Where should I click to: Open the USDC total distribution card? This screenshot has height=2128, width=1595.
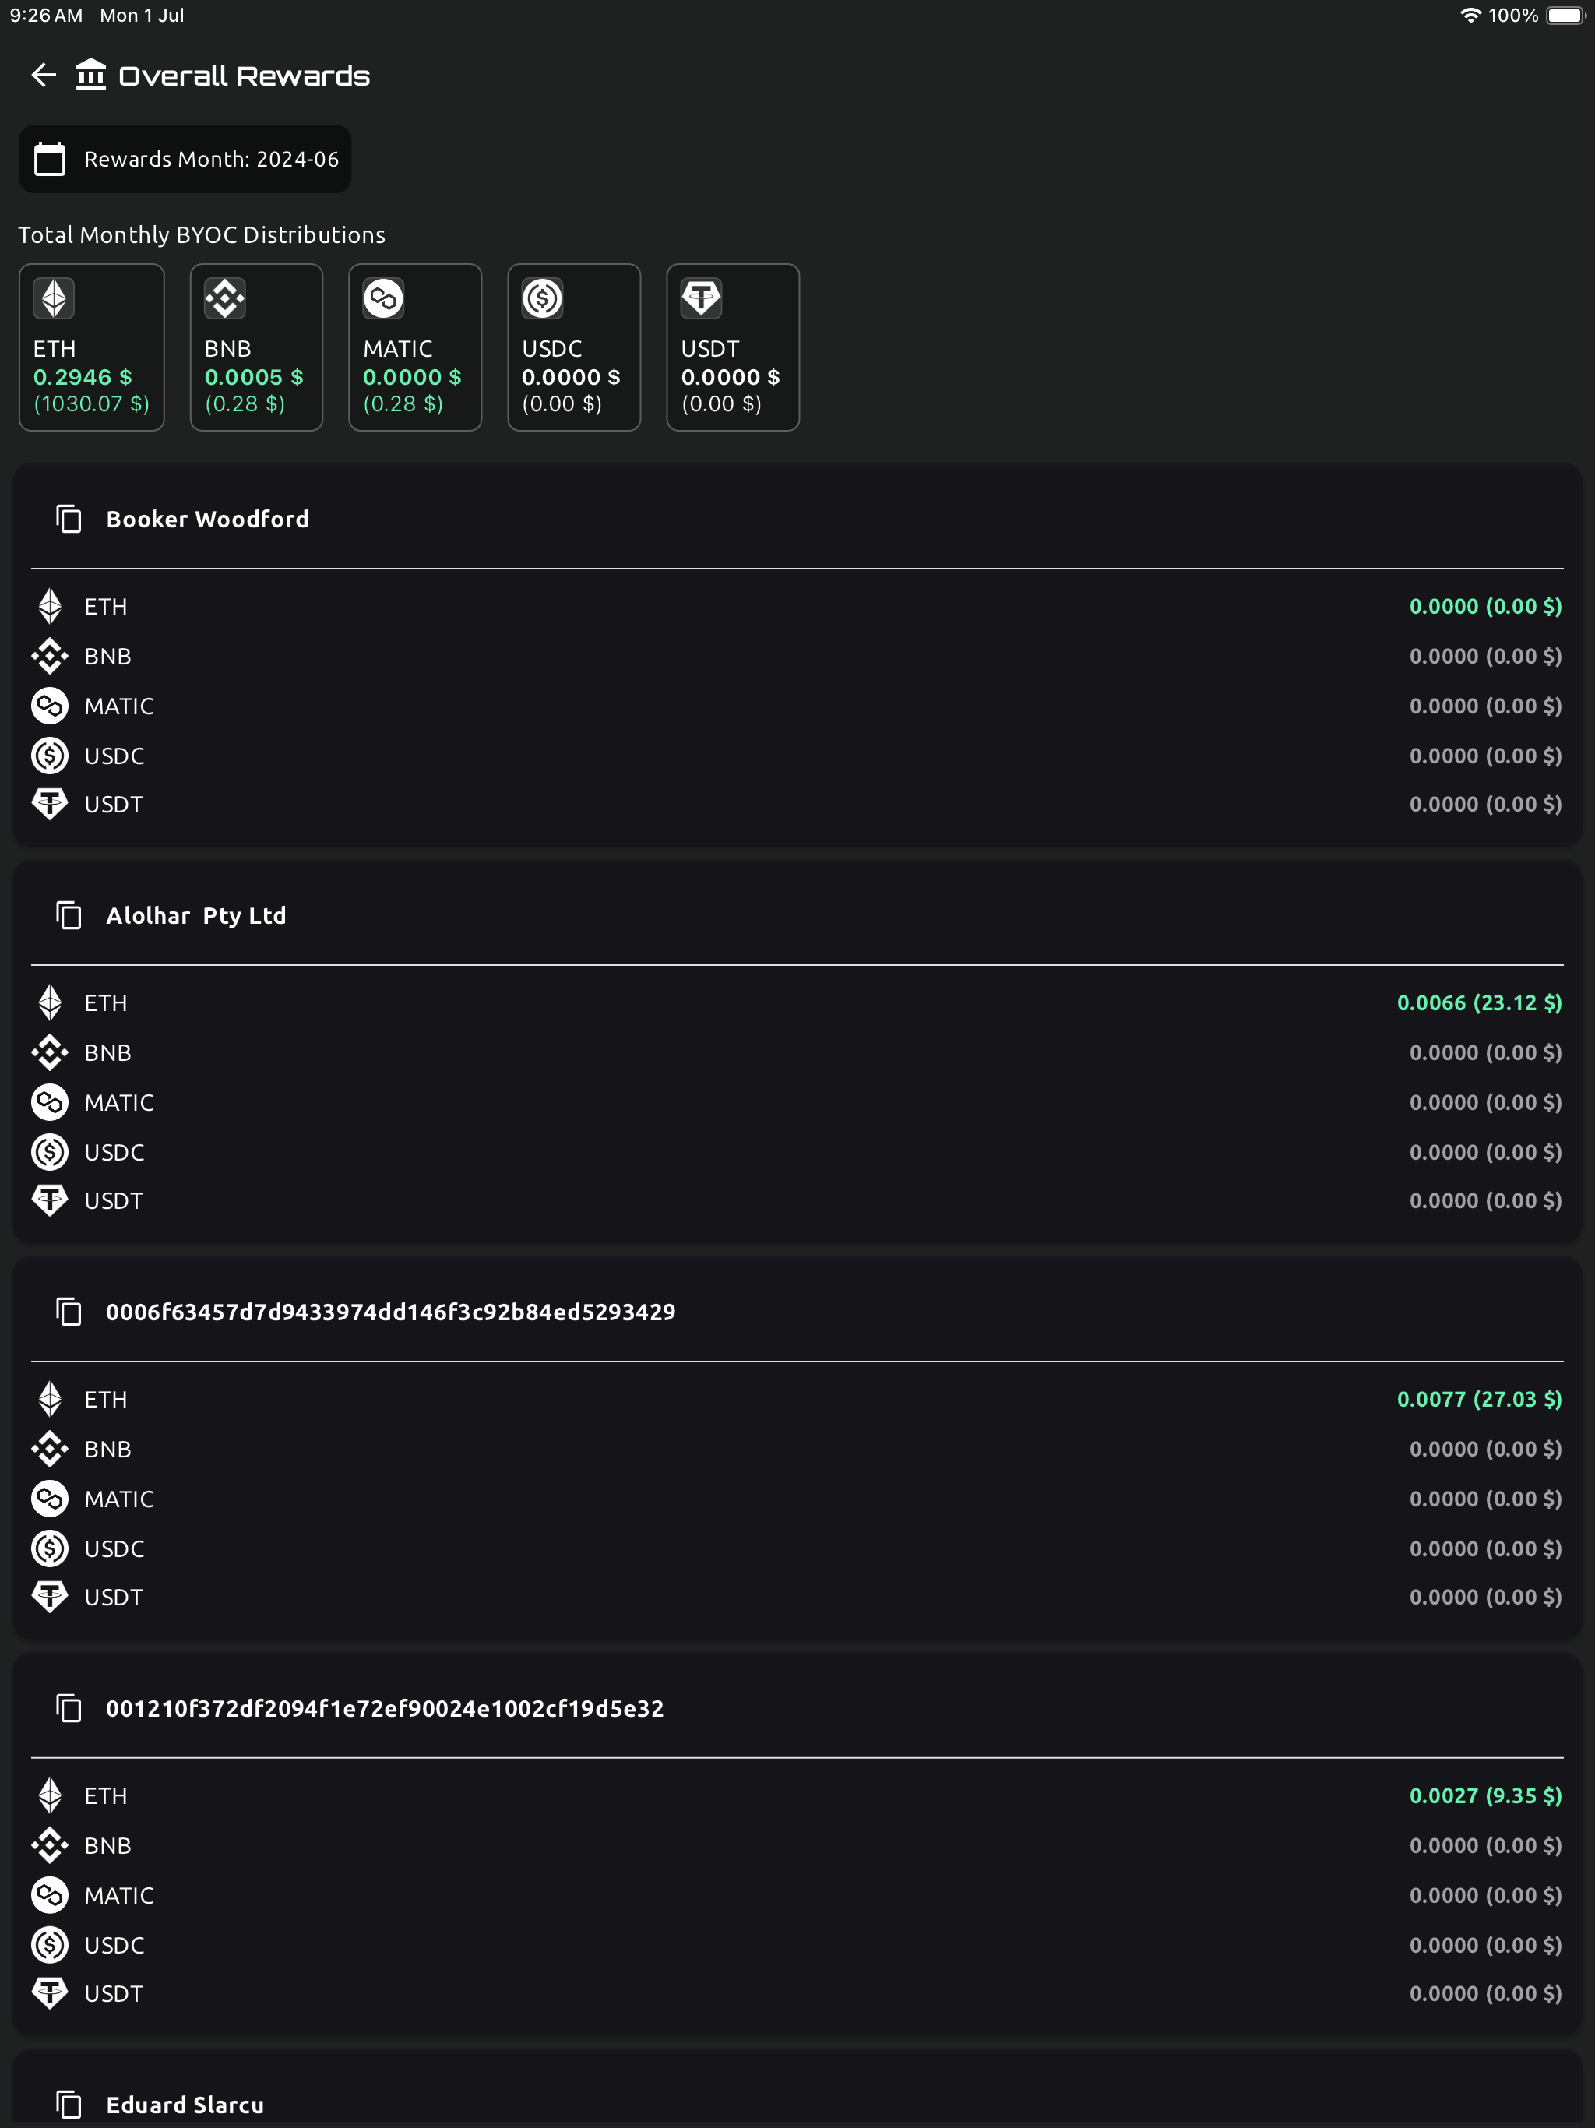point(573,347)
